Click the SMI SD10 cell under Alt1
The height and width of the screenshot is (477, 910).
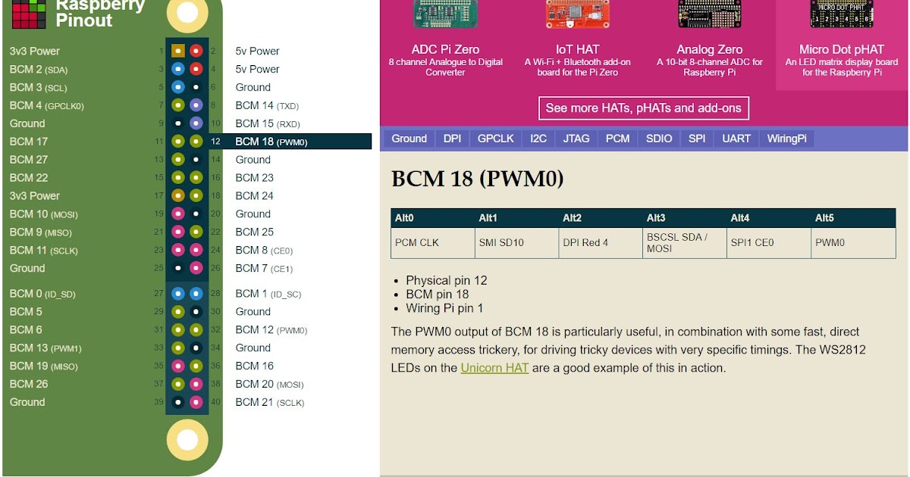click(x=517, y=243)
